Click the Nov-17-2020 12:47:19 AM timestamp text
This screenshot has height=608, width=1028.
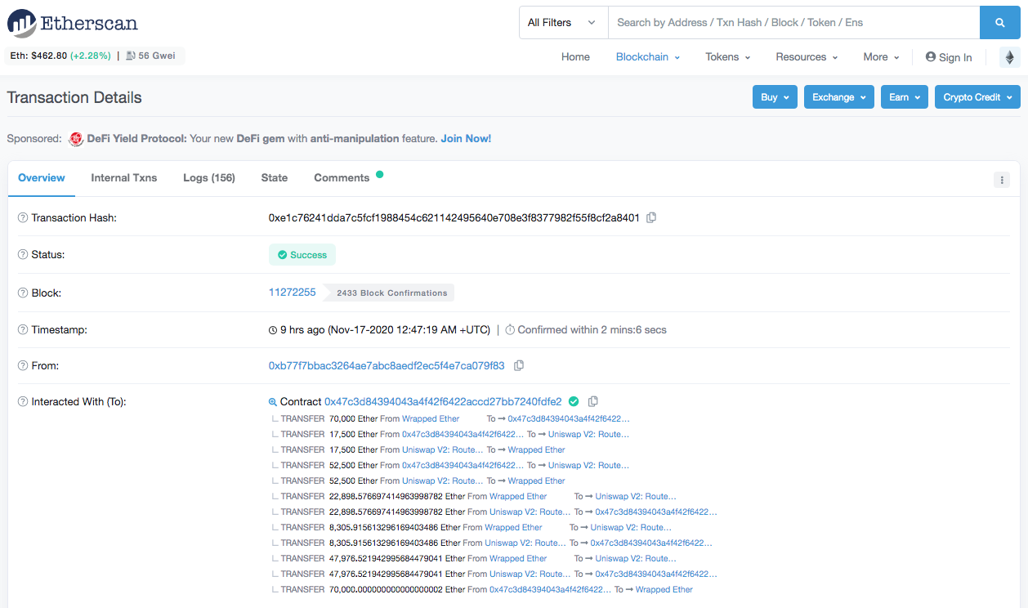coord(409,330)
